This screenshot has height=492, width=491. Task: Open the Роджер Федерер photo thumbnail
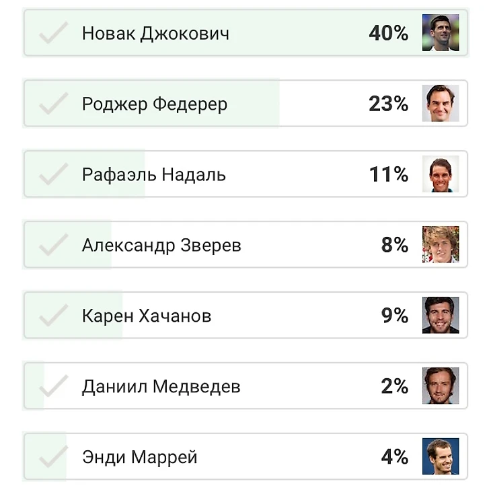(x=441, y=103)
